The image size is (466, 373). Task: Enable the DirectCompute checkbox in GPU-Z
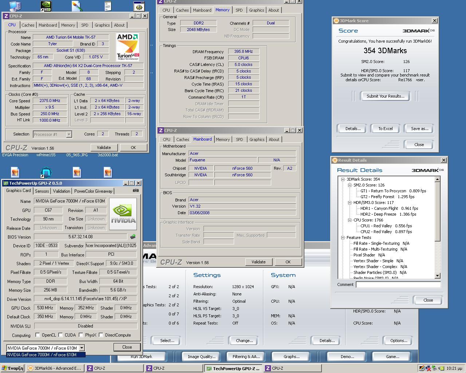pos(101,335)
